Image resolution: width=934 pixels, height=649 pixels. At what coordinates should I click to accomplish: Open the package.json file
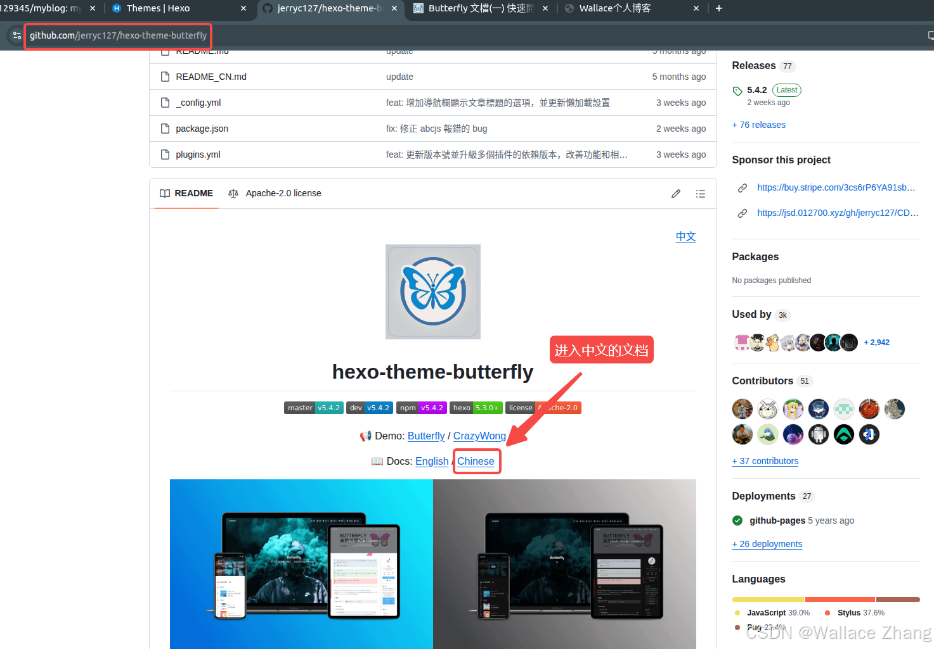tap(202, 129)
